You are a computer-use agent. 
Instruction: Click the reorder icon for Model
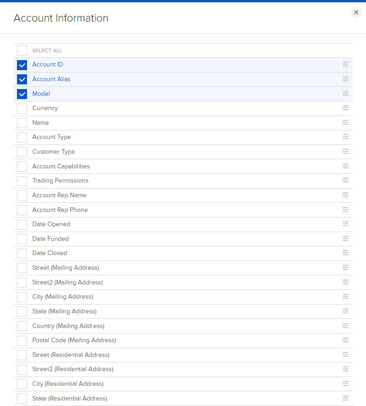coord(345,94)
